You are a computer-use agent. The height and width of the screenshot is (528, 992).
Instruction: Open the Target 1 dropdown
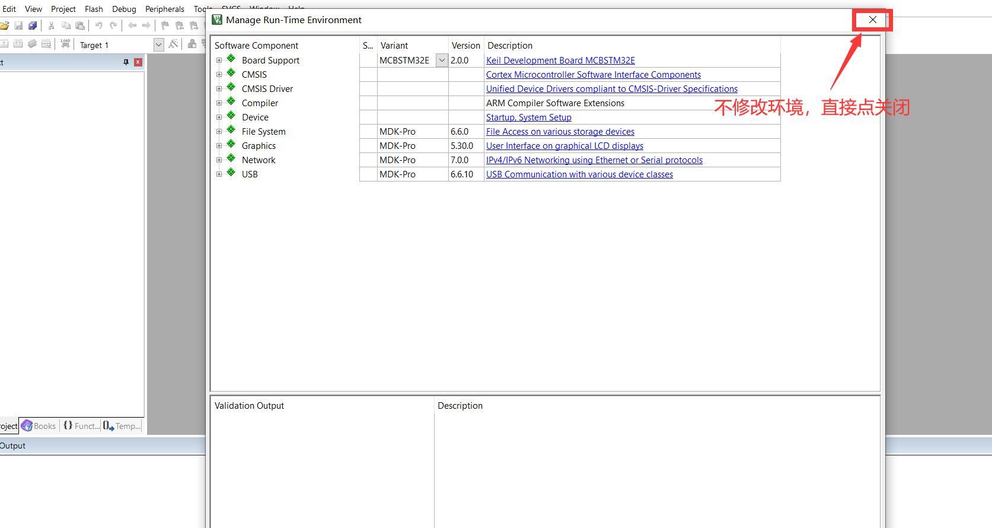pyautogui.click(x=158, y=44)
